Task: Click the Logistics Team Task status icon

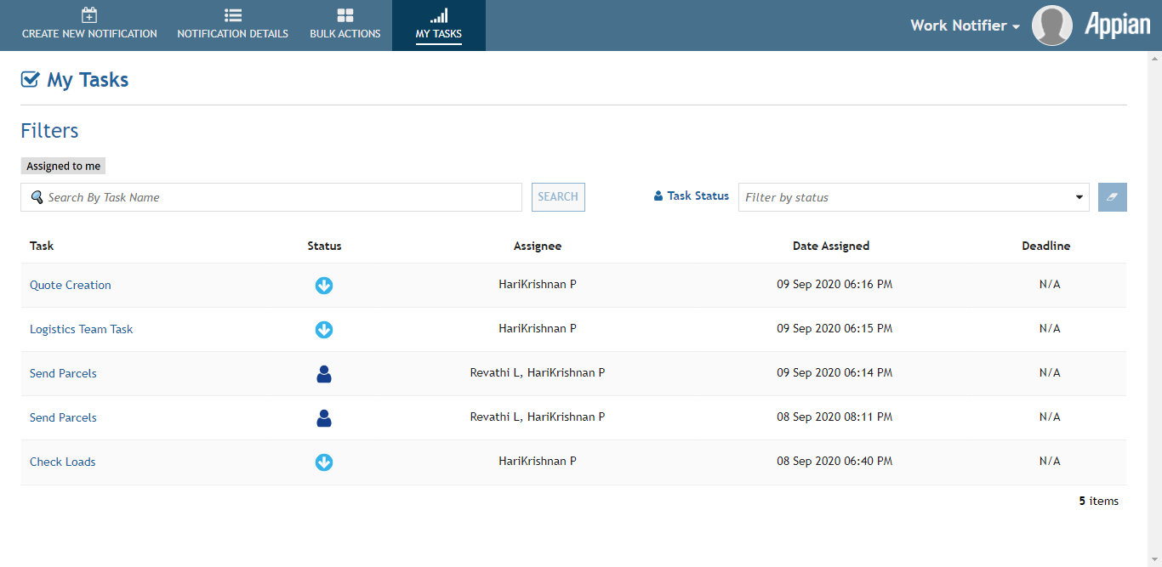Action: 324,330
